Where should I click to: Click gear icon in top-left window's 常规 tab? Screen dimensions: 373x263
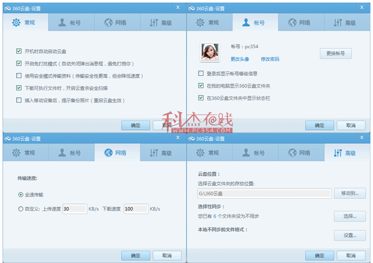click(x=16, y=23)
